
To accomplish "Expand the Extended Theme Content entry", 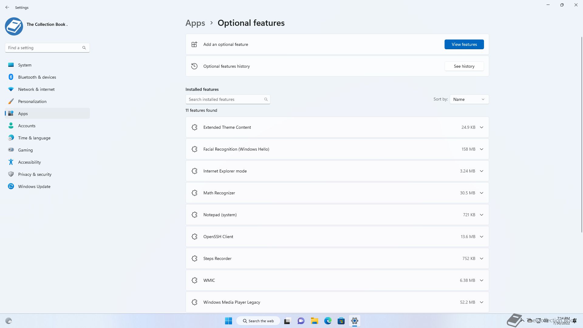I will click(482, 127).
